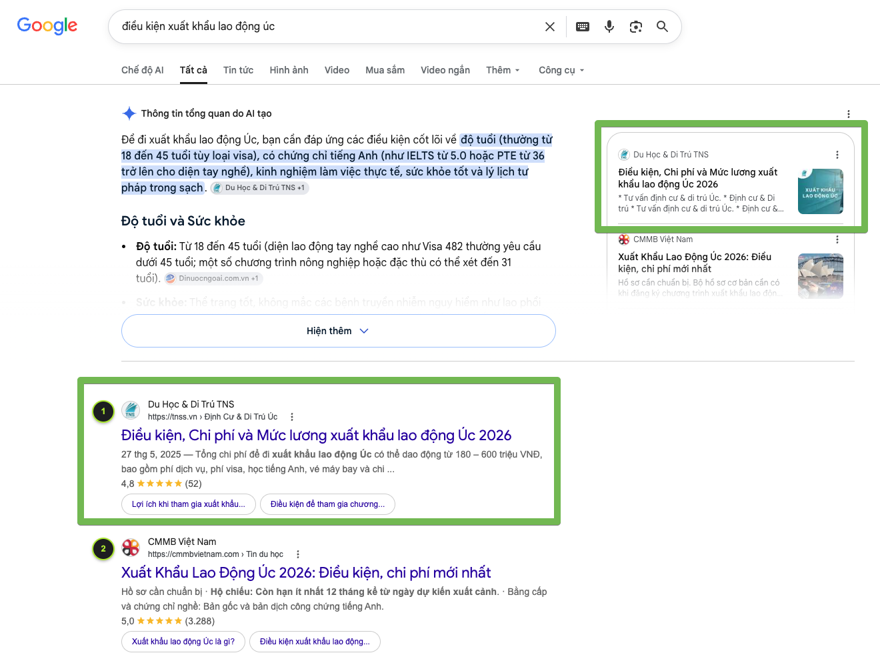The width and height of the screenshot is (880, 653).
Task: Open the Hình ảnh results tab
Action: tap(289, 70)
